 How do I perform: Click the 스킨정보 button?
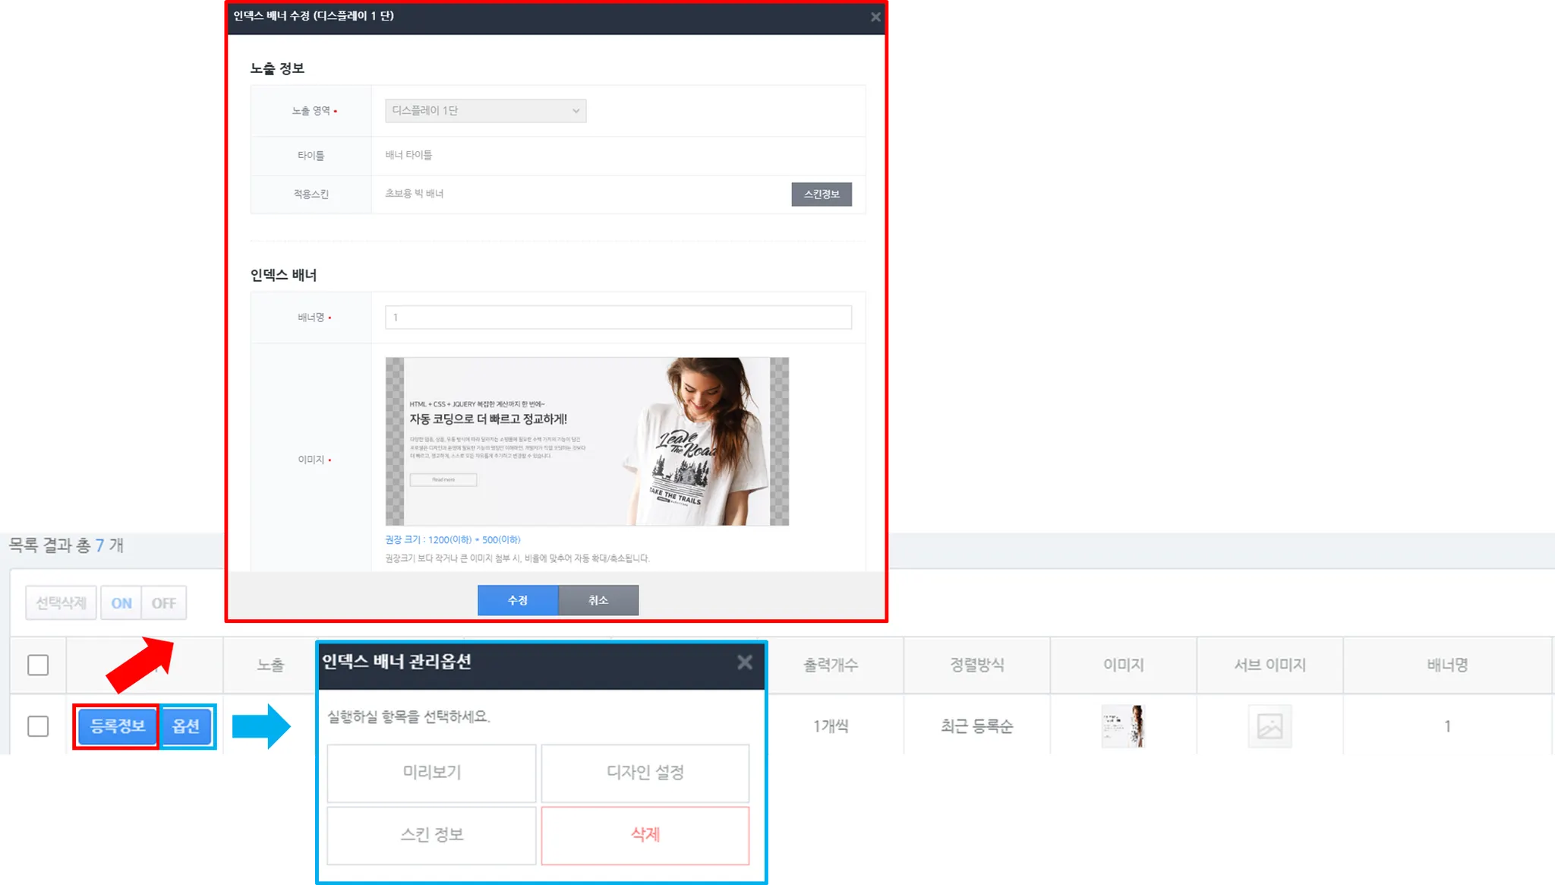[x=821, y=194]
